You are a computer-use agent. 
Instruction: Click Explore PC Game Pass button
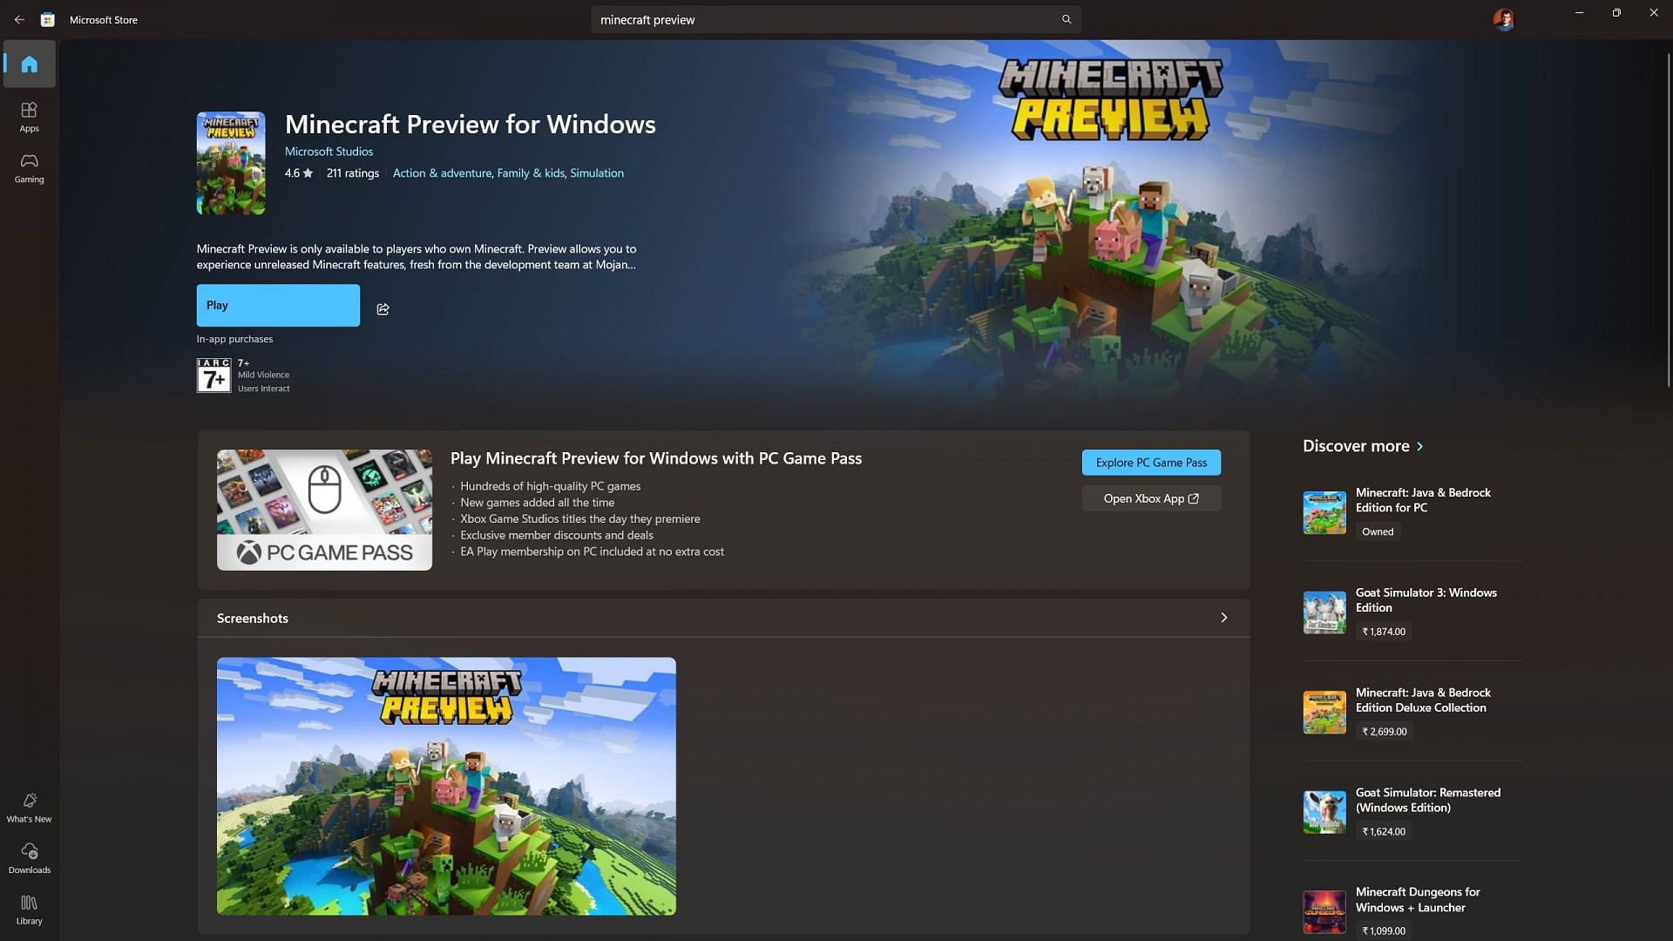click(1151, 463)
